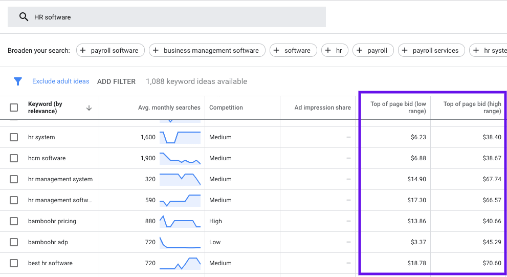Click the 'hcm software' keyword text
The image size is (507, 277).
(x=47, y=158)
